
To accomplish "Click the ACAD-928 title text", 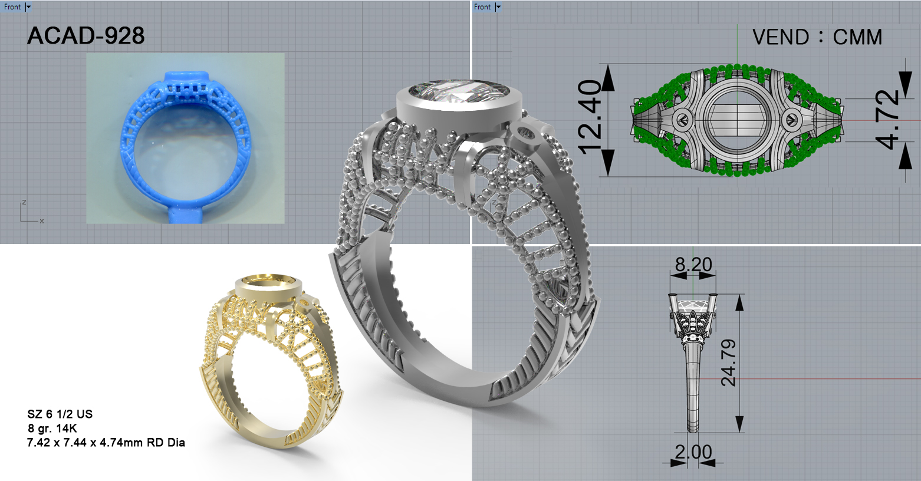I will coord(86,36).
